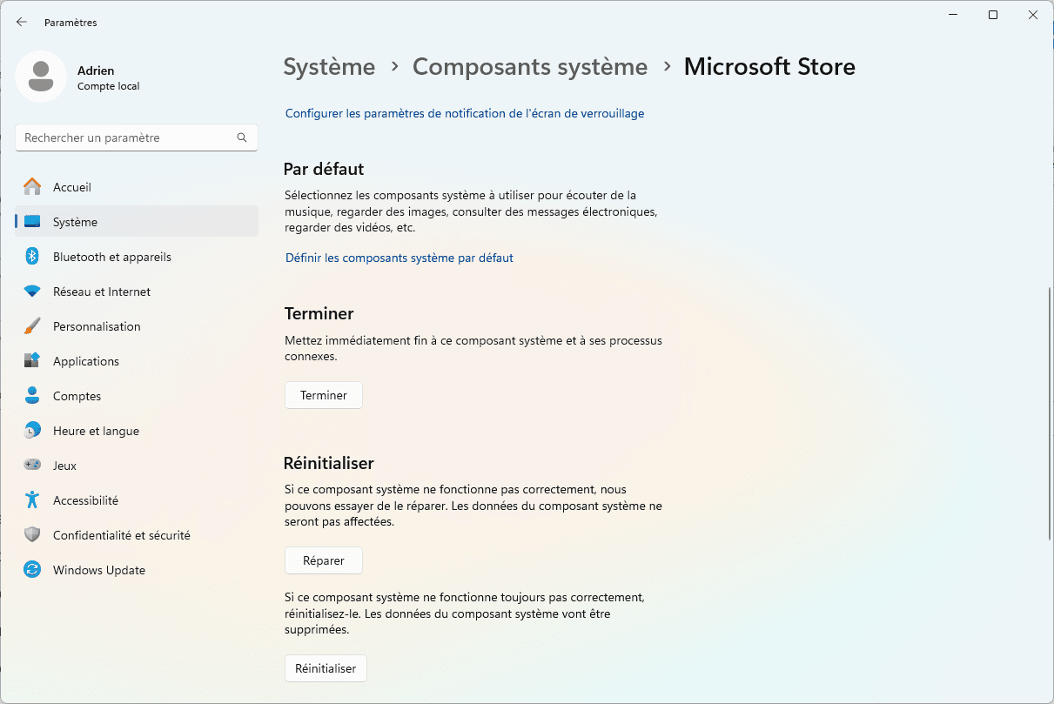Select Confidentialité et sécurité category
This screenshot has height=704, width=1054.
(x=122, y=535)
